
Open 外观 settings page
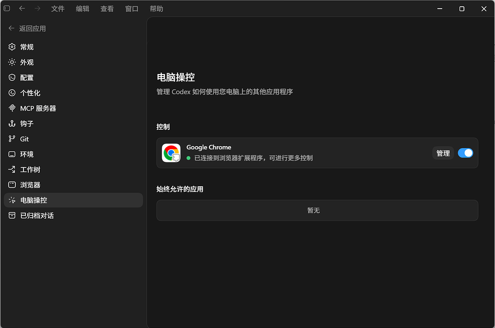(x=73, y=63)
